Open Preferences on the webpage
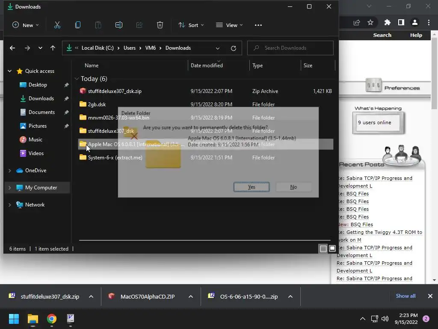438x329 pixels. coord(402,88)
